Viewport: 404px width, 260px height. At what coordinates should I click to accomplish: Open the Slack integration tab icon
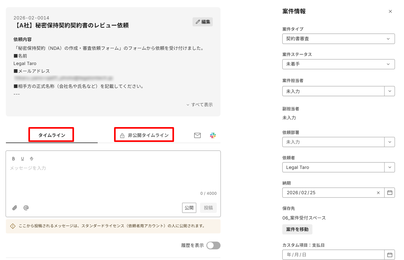tap(213, 135)
